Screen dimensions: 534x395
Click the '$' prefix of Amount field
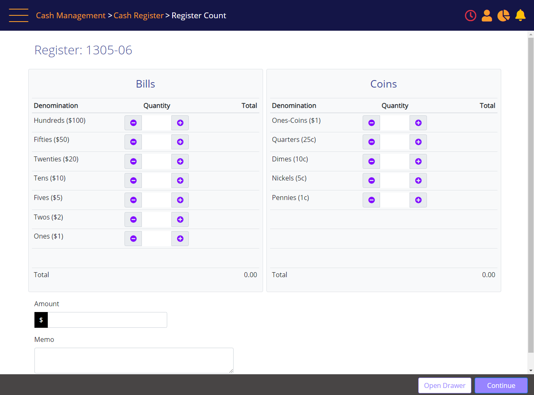(x=41, y=320)
